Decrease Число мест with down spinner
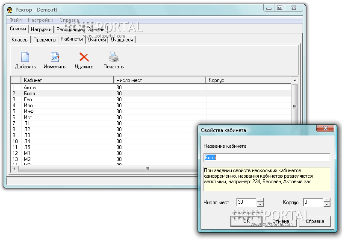This screenshot has height=240, width=342. pyautogui.click(x=260, y=205)
